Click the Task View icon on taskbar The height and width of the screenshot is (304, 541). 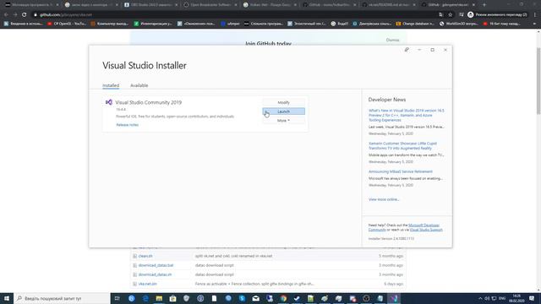coord(117,298)
